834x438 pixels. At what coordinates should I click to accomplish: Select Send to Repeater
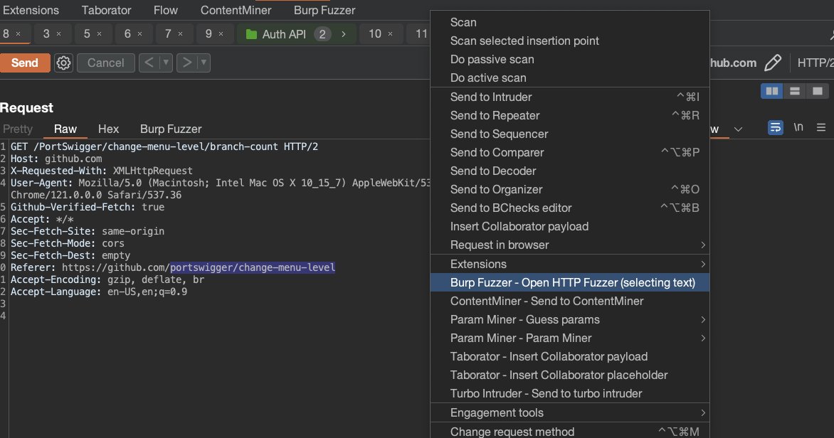click(x=570, y=115)
